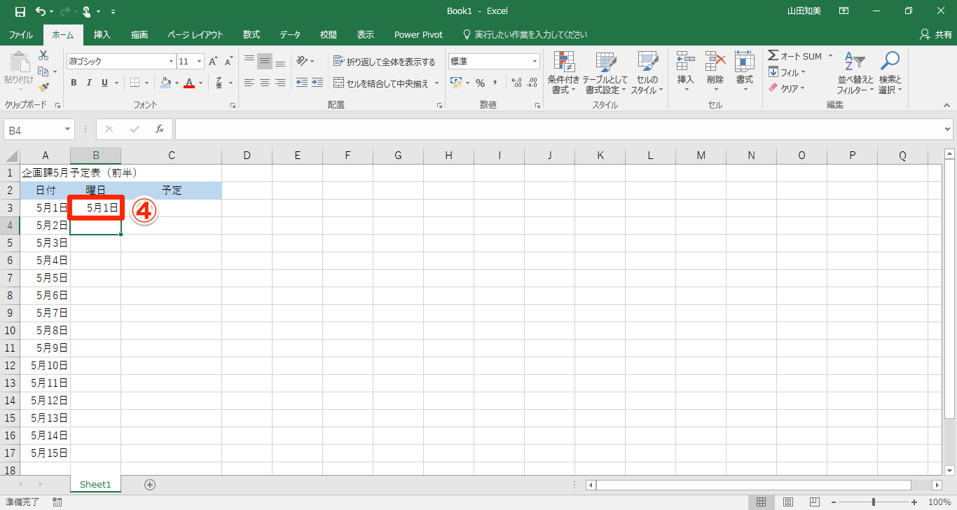Click the Comma Style icon
The width and height of the screenshot is (957, 510).
coord(495,83)
